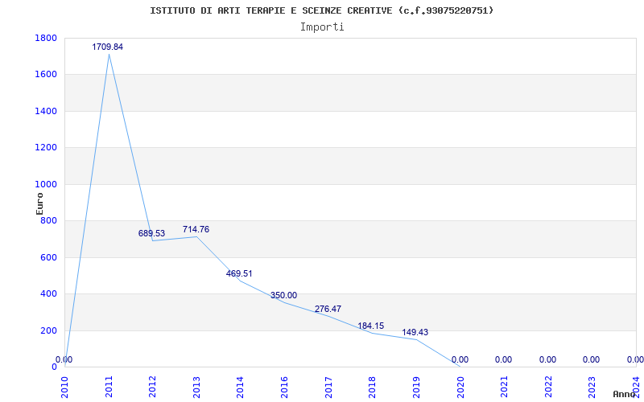
Task: Select the 400 y-axis tick label
Action: [x=48, y=294]
